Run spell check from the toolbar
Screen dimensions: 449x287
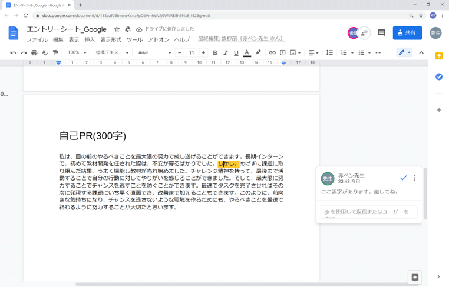pos(45,52)
